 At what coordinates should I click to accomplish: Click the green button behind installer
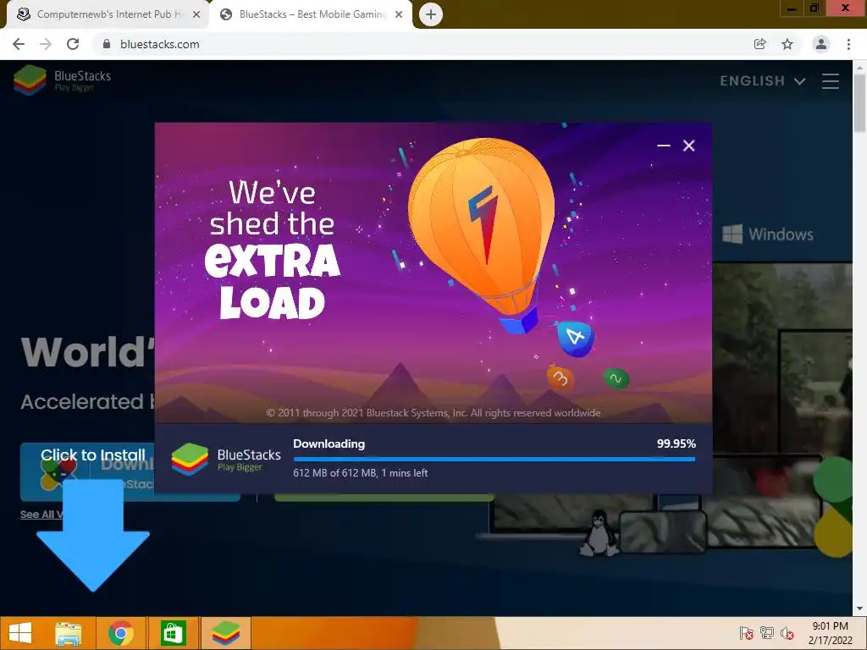point(384,498)
